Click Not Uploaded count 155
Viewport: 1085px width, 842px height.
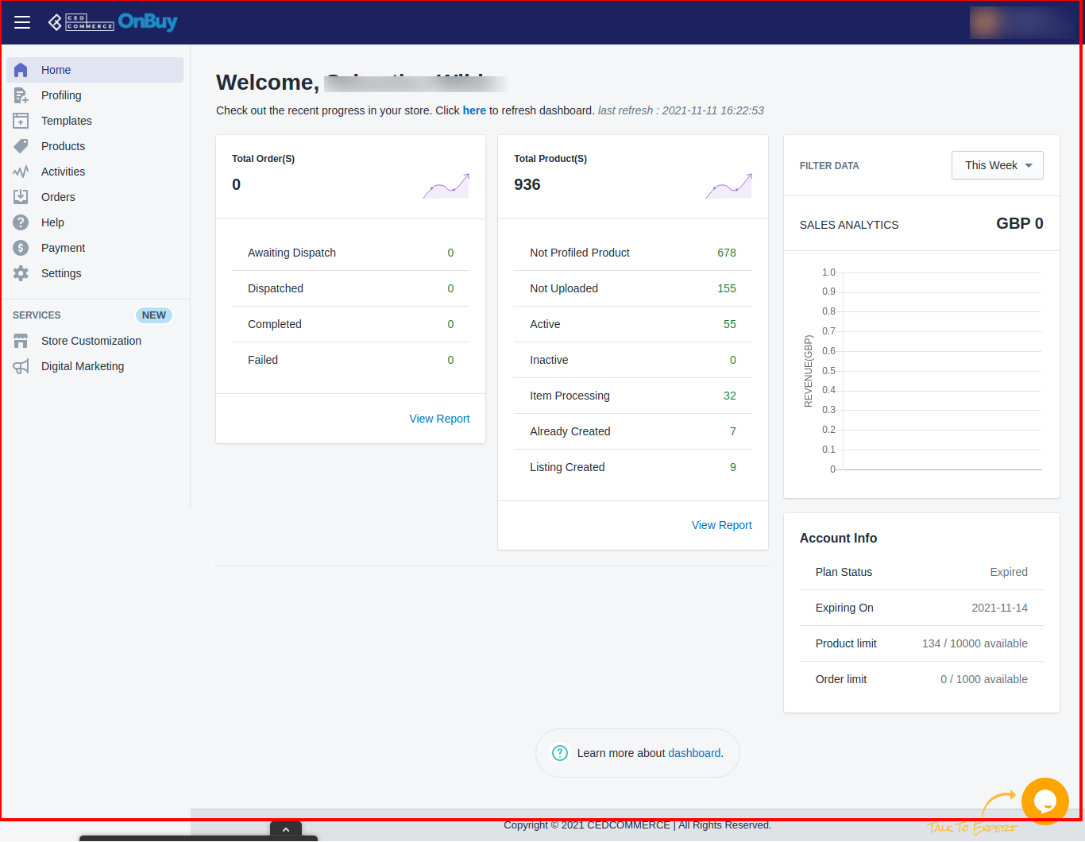click(727, 288)
